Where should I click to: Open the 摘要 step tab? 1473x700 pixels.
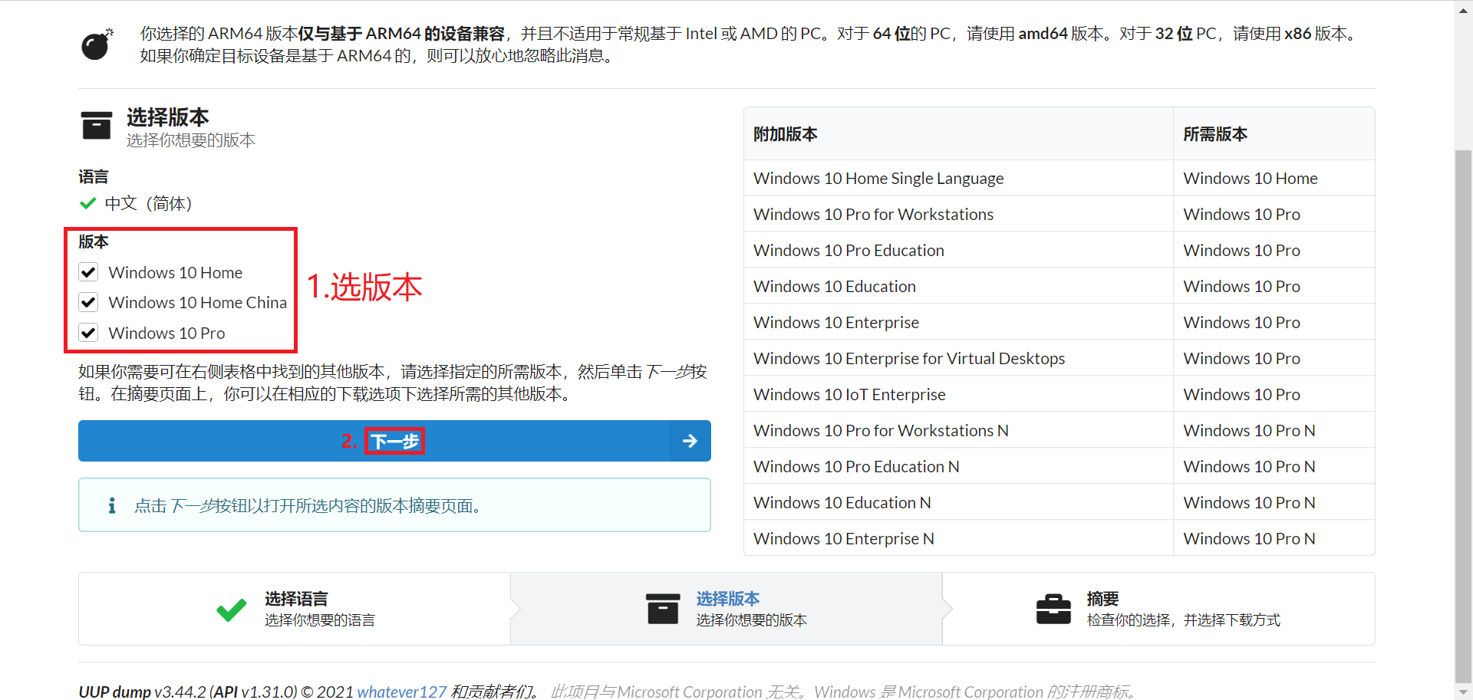pyautogui.click(x=1158, y=609)
